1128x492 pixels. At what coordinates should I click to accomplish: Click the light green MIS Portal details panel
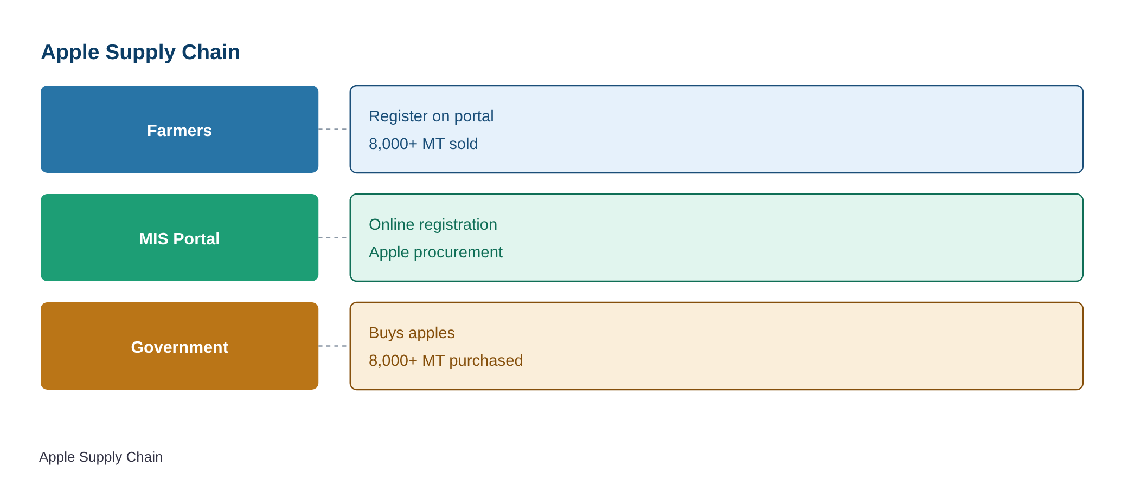[716, 237]
